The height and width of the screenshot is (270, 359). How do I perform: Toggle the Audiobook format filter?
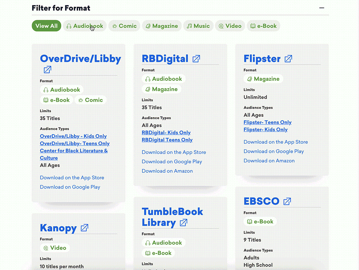pyautogui.click(x=84, y=26)
